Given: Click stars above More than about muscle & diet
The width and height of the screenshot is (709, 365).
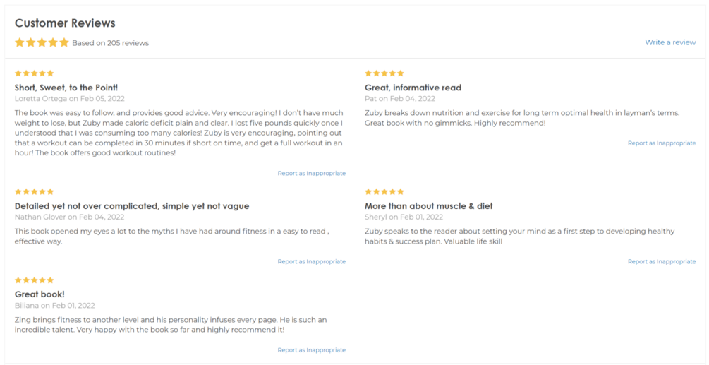Looking at the screenshot, I should (384, 192).
